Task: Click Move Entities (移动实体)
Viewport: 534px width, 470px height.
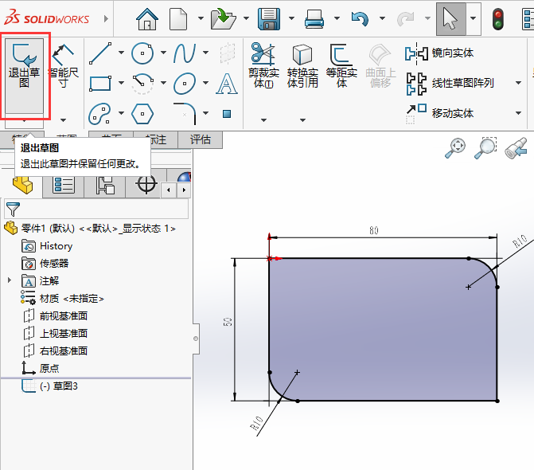Action: (439, 113)
